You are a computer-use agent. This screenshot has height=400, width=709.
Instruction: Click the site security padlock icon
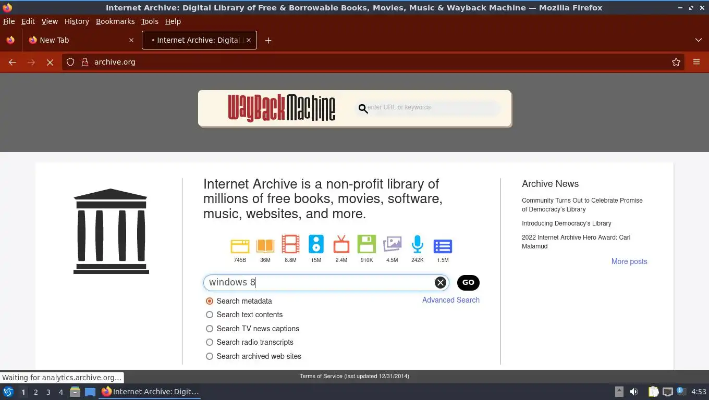coord(85,62)
